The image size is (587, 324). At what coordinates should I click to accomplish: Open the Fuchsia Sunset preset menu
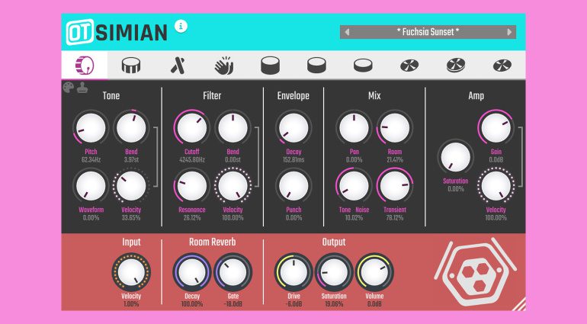pyautogui.click(x=428, y=32)
